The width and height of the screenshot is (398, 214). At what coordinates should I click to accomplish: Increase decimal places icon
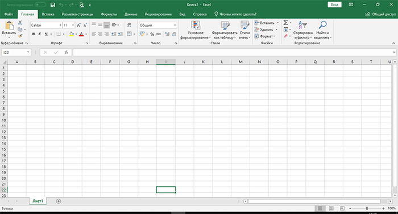click(167, 34)
